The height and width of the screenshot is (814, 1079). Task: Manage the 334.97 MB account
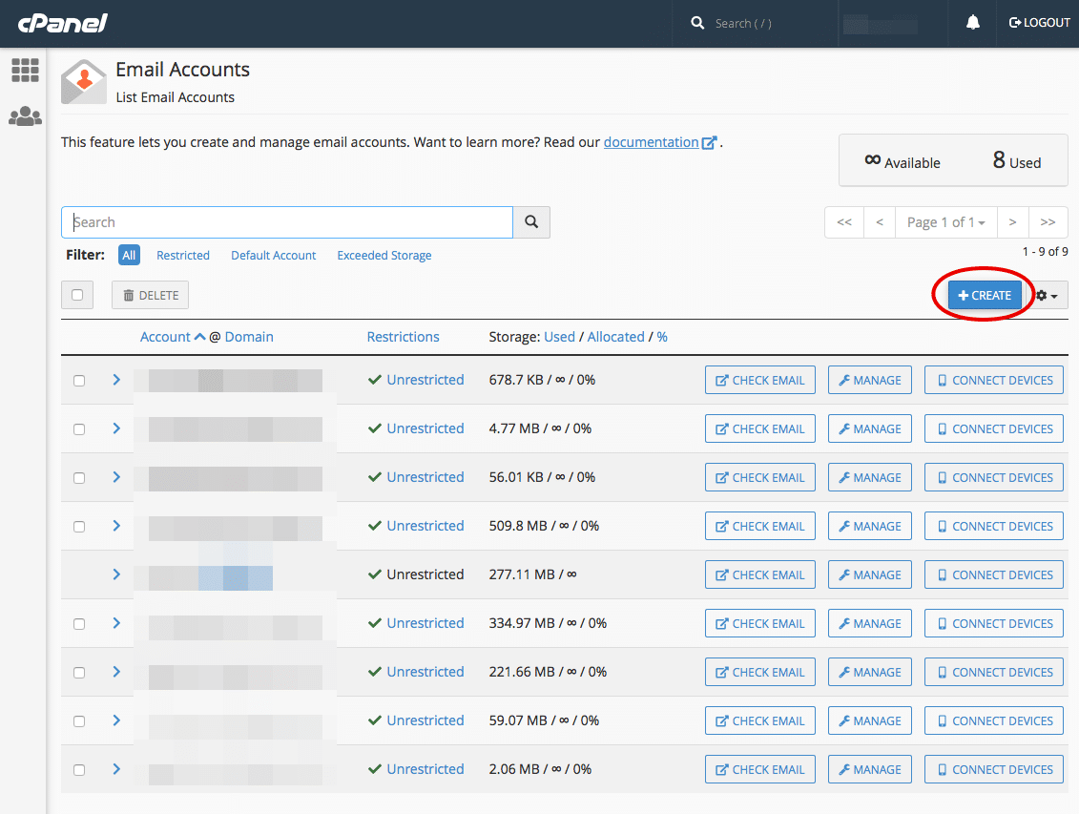(870, 623)
